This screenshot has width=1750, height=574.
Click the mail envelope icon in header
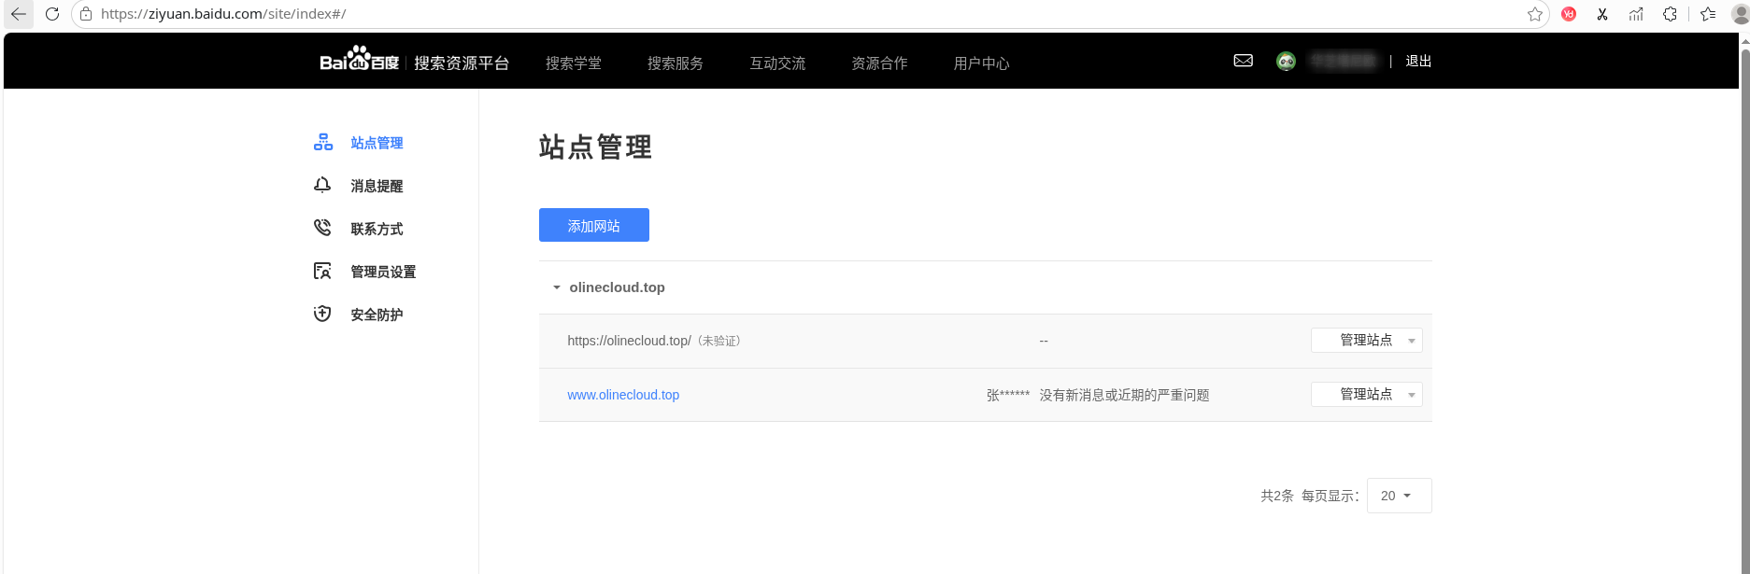click(x=1243, y=61)
